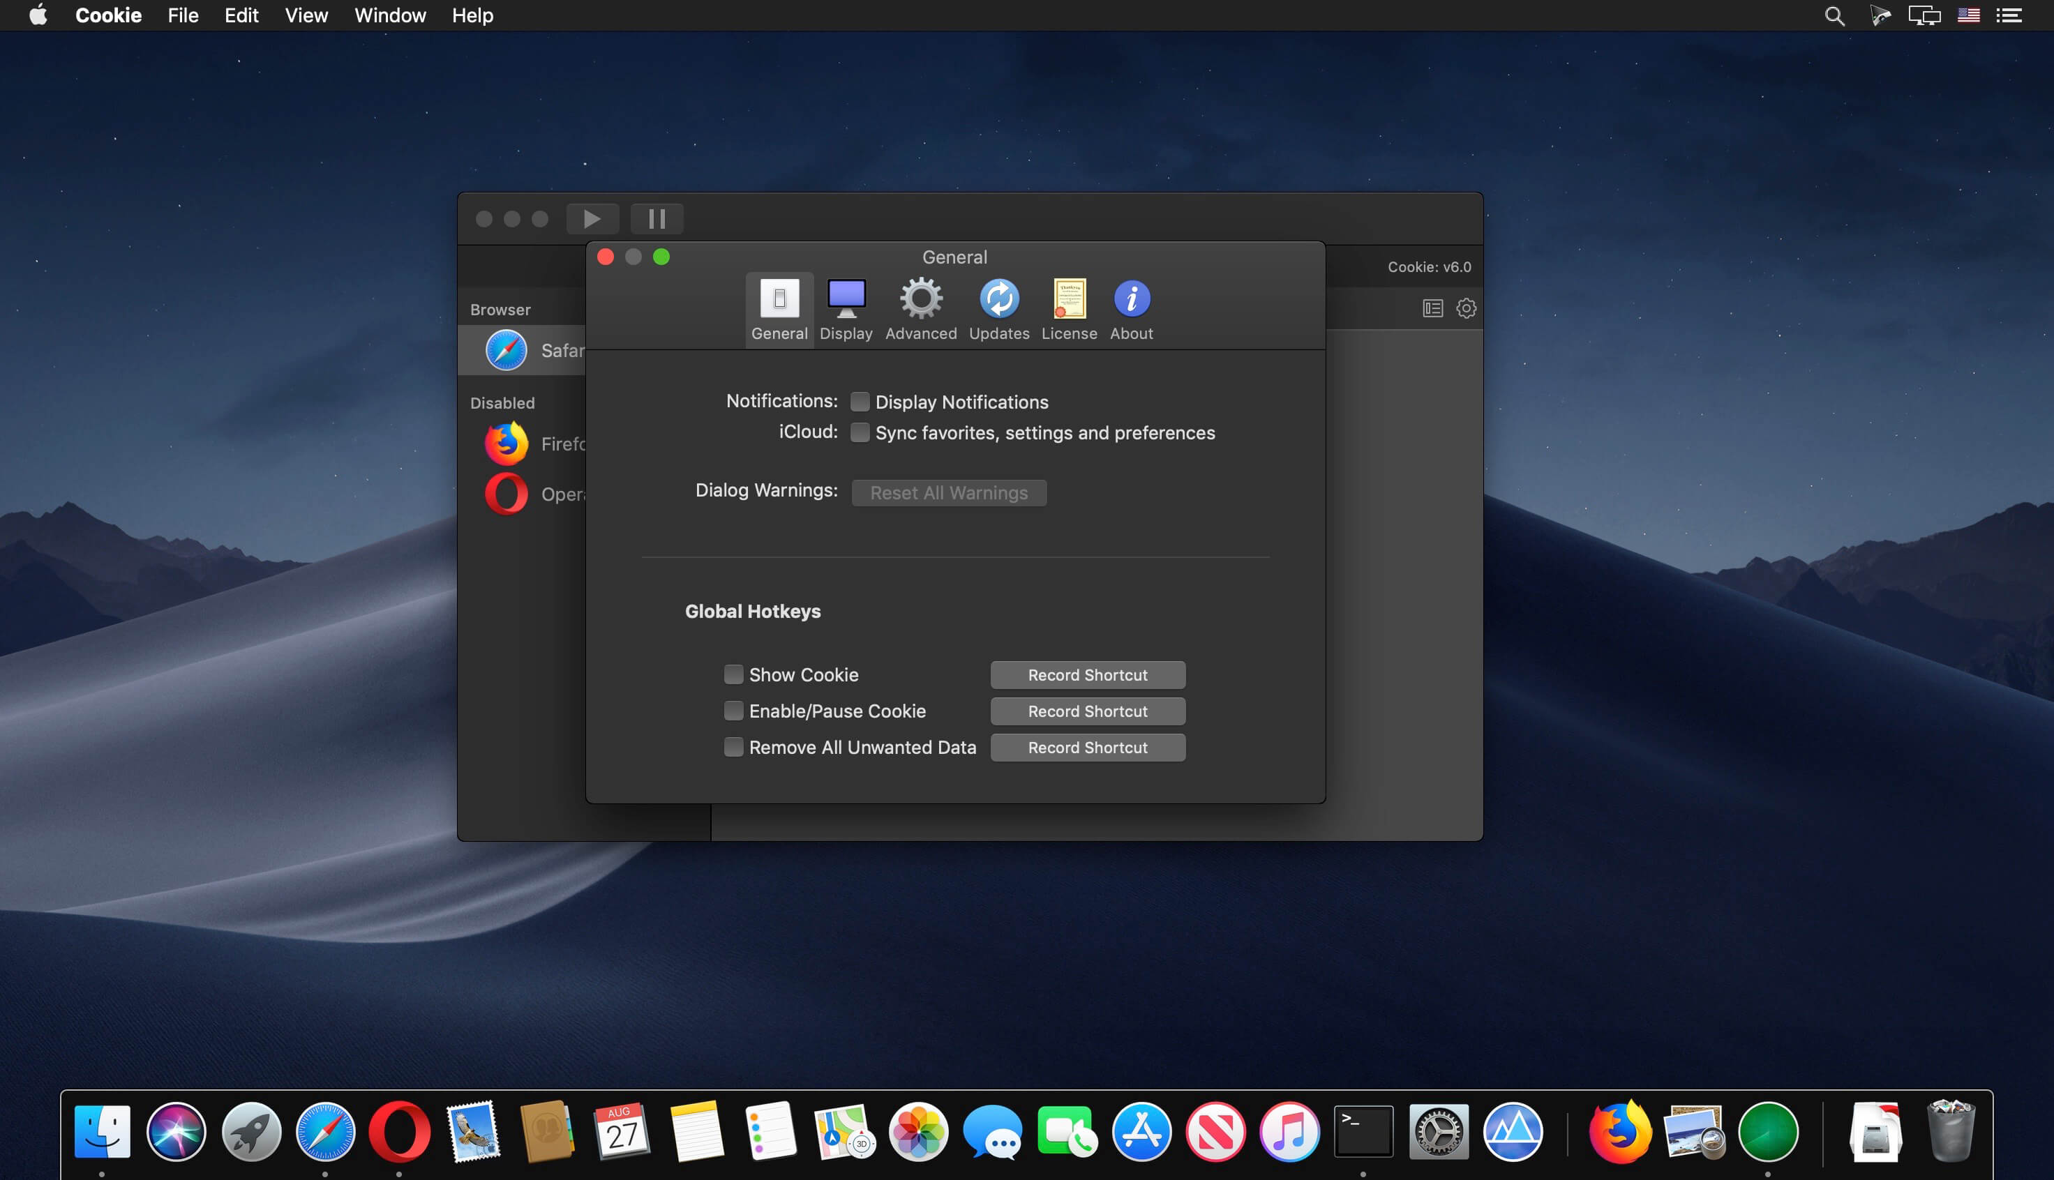2054x1180 pixels.
Task: Open the File menu
Action: (182, 15)
